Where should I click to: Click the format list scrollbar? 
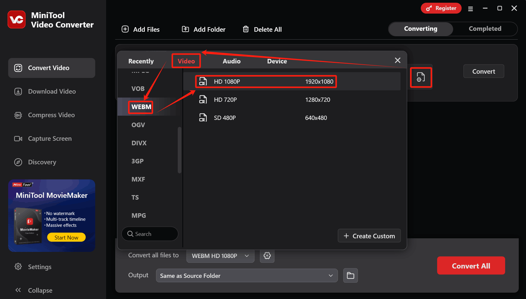[180, 150]
